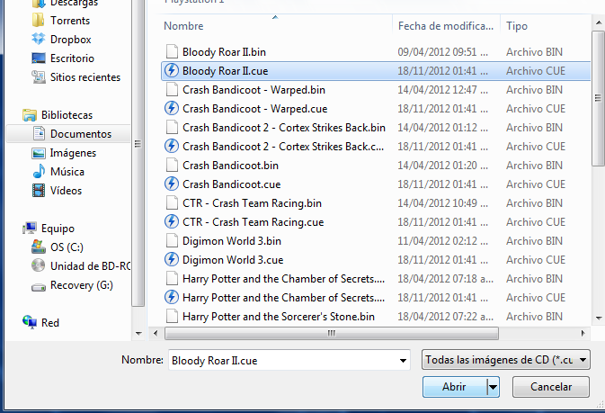Click the file list scroll up arrow
Screen dimensions: 605x413
tap(599, 22)
